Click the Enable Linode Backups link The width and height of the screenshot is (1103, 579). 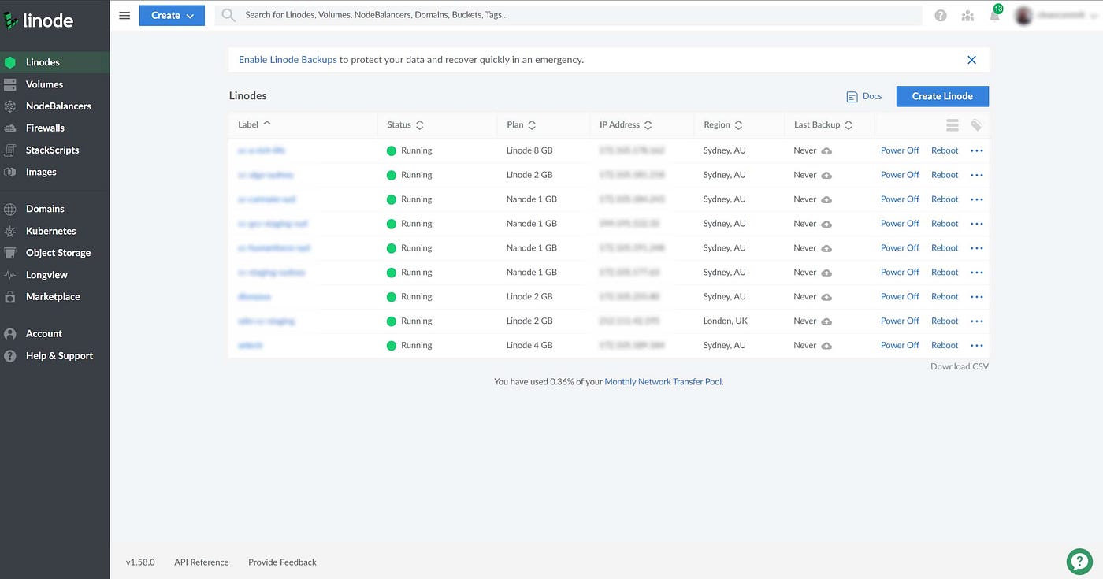pyautogui.click(x=288, y=59)
